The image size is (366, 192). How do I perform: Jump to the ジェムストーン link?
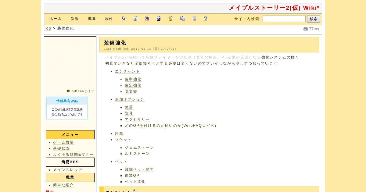139,148
